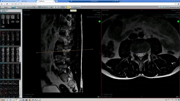This screenshot has width=180, height=101.
Task: Switch interface language via EN button
Action: coord(168,7)
